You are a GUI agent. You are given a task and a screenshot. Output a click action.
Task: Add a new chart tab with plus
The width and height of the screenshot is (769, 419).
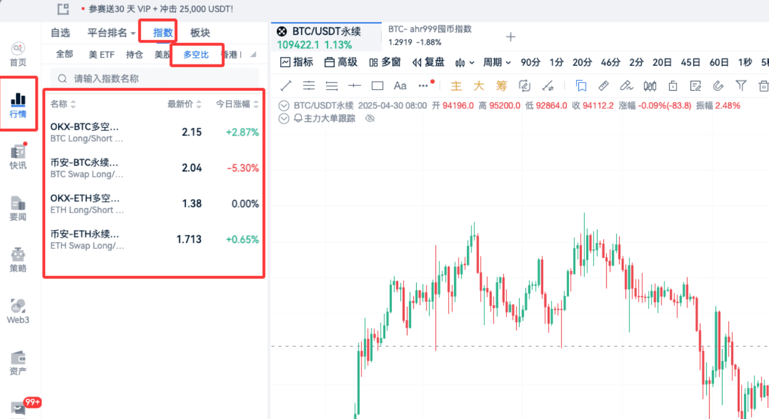[510, 37]
